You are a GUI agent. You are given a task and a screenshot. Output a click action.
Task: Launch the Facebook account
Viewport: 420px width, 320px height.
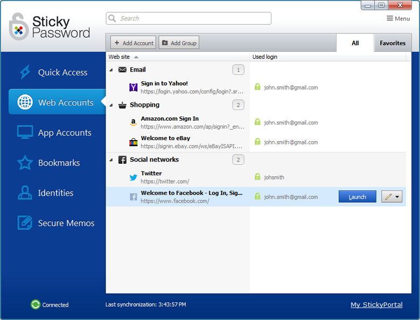pyautogui.click(x=357, y=197)
